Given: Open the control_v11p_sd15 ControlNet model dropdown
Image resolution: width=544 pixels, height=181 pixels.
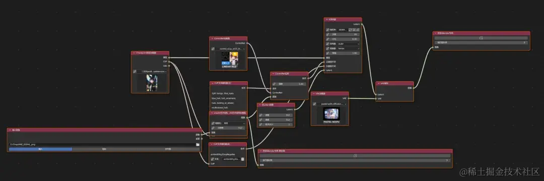Looking at the screenshot, I should pos(230,49).
